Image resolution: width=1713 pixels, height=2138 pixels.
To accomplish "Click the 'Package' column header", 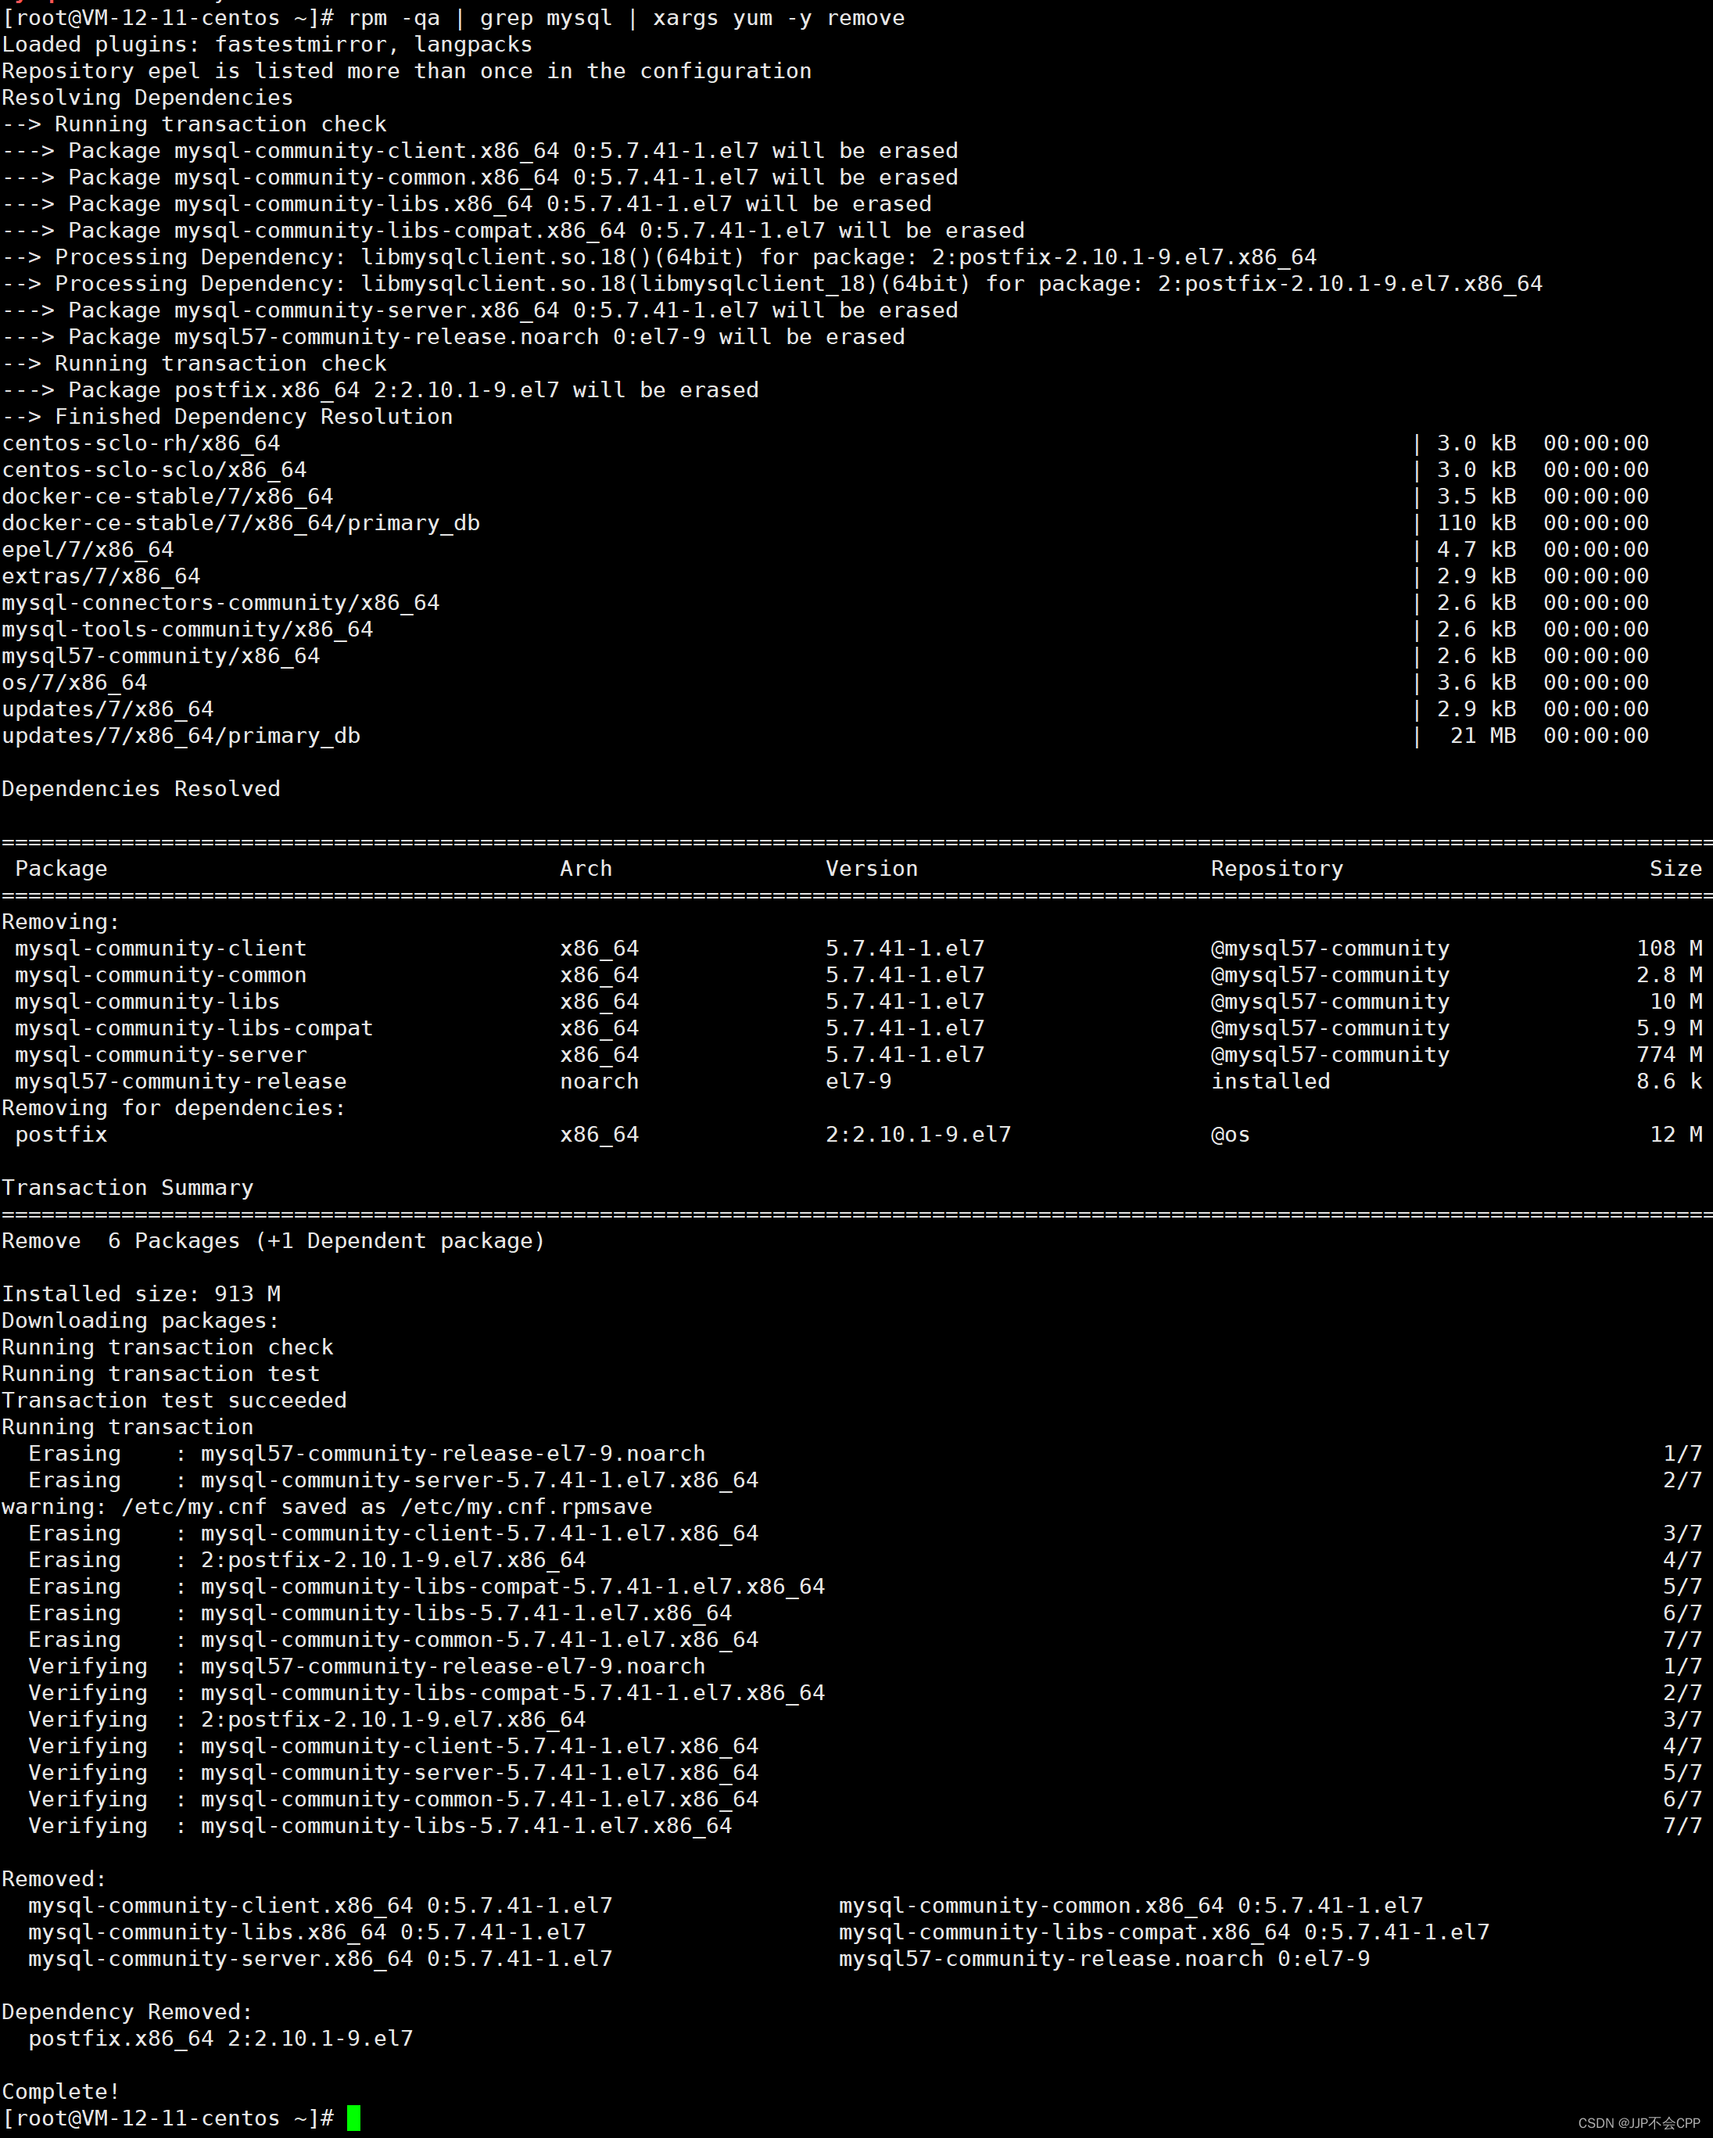I will point(62,869).
